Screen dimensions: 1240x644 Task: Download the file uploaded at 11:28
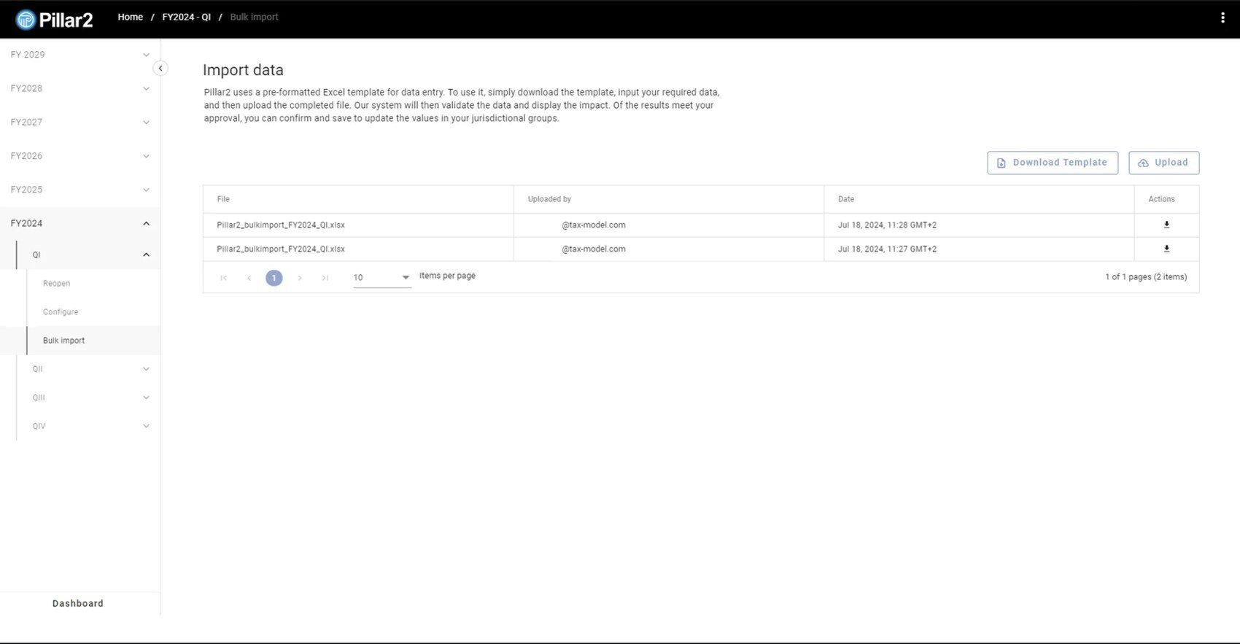1166,225
